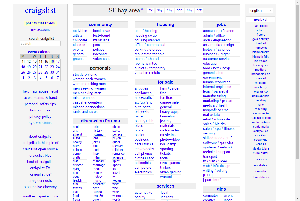Open the gigs section header
This screenshot has height=201, width=300.
(x=221, y=189)
